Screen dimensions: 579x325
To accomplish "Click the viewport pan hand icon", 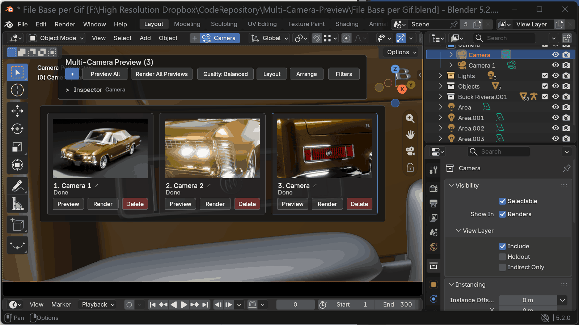I will tap(410, 135).
